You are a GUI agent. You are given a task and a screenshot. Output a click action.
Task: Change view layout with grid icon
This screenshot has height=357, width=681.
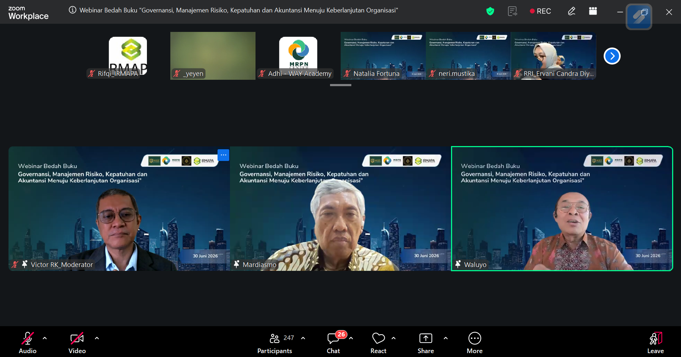click(593, 11)
